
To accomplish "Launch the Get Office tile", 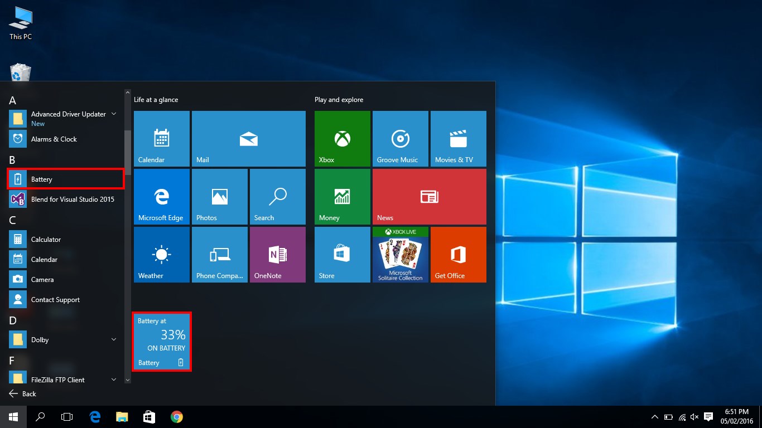I will (459, 255).
